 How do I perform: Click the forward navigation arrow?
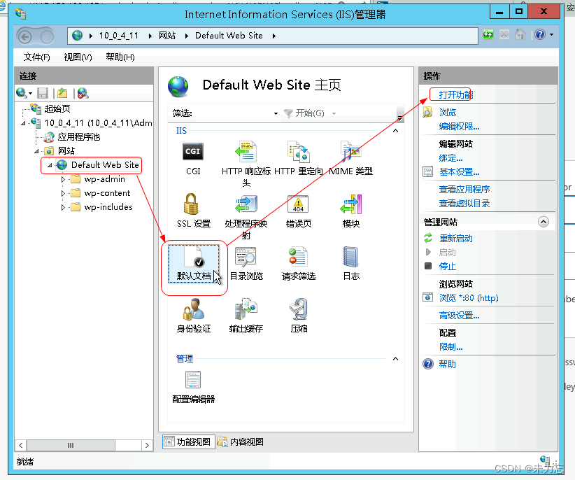pyautogui.click(x=47, y=36)
